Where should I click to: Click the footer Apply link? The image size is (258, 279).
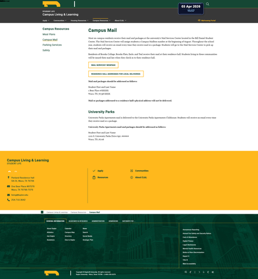(x=101, y=171)
